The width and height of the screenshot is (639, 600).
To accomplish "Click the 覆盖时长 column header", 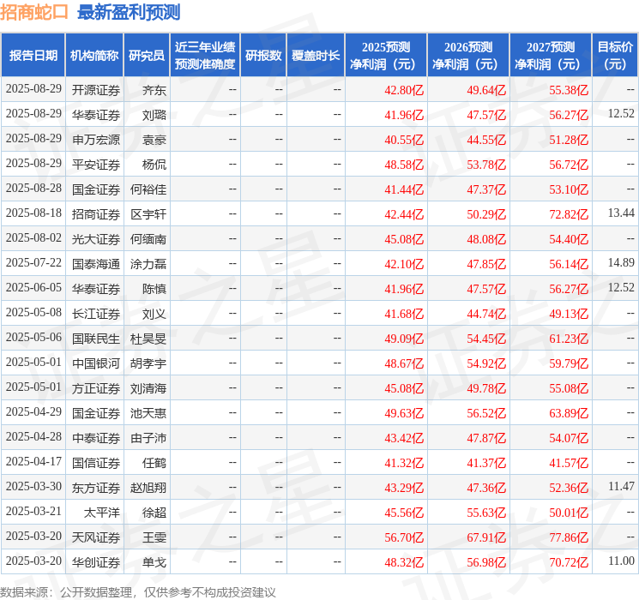I will tap(316, 56).
